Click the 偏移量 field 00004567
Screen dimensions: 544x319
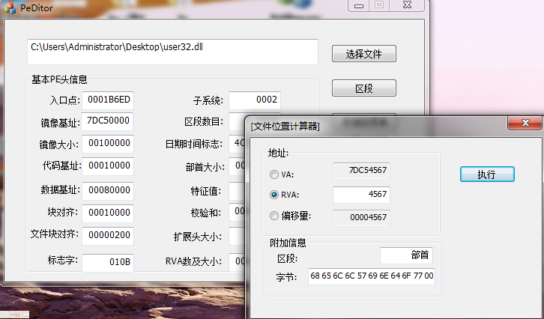(x=361, y=218)
